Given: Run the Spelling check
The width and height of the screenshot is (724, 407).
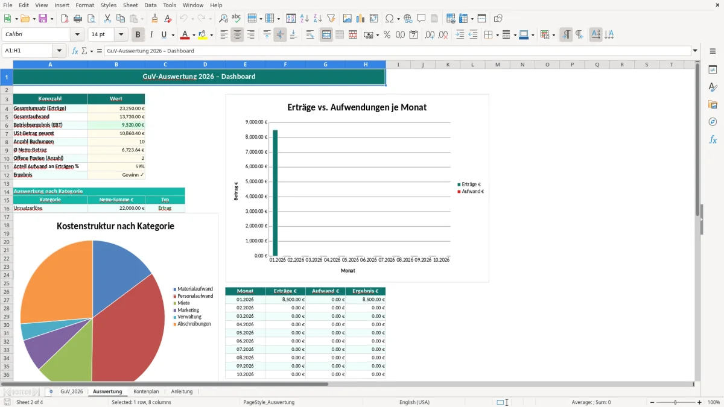Looking at the screenshot, I should (x=237, y=18).
